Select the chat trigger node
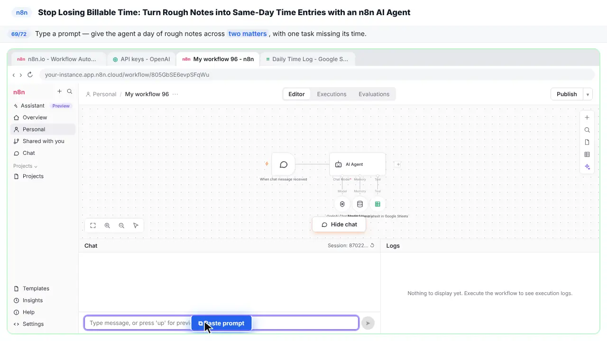Viewport: 607px width, 341px height. coord(284,165)
